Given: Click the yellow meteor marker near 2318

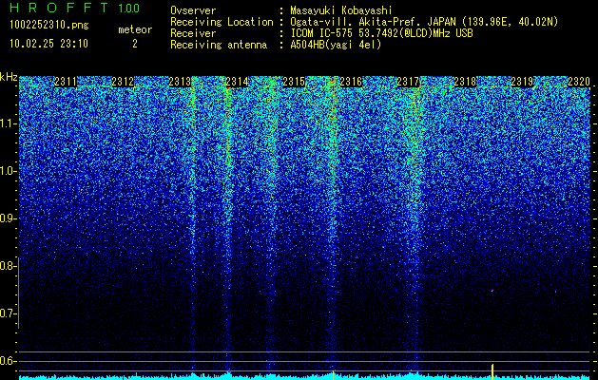Looking at the screenshot, I should (492, 371).
